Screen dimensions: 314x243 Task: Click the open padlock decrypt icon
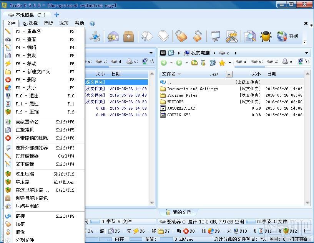[x=197, y=36]
